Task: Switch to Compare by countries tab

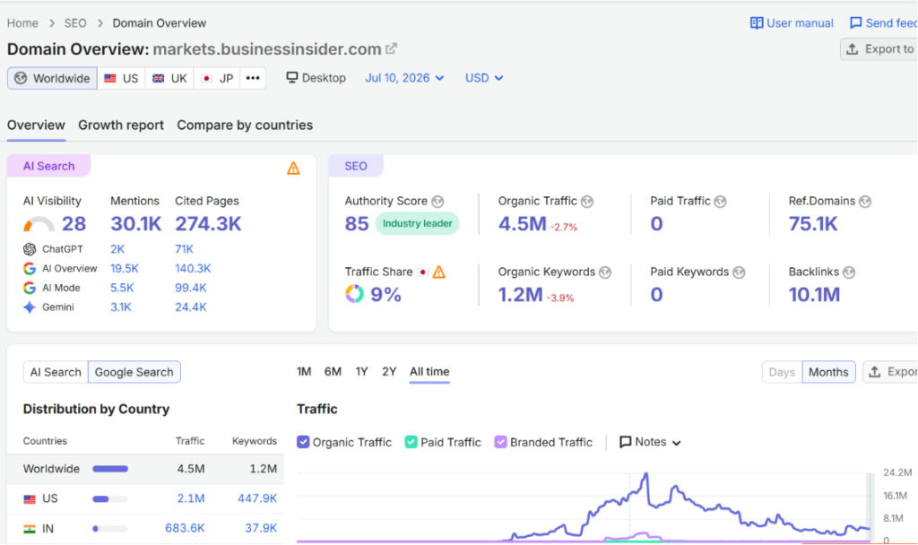Action: [245, 125]
